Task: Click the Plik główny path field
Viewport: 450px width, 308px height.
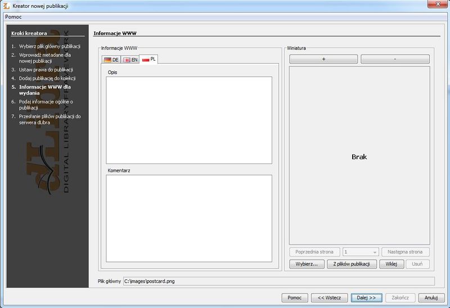Action: pos(278,280)
